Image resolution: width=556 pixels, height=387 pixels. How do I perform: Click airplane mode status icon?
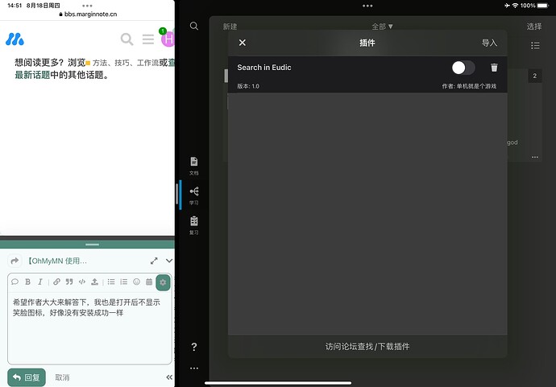click(507, 6)
